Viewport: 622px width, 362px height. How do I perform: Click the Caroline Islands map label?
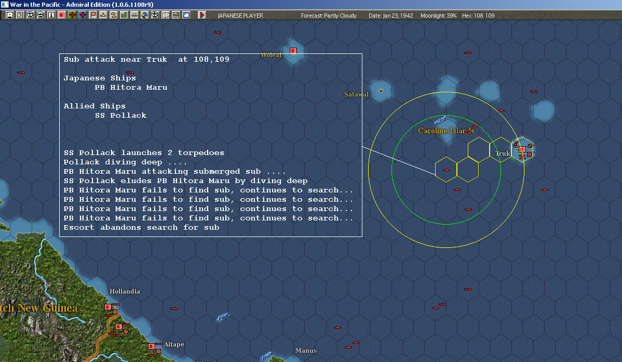pos(446,130)
